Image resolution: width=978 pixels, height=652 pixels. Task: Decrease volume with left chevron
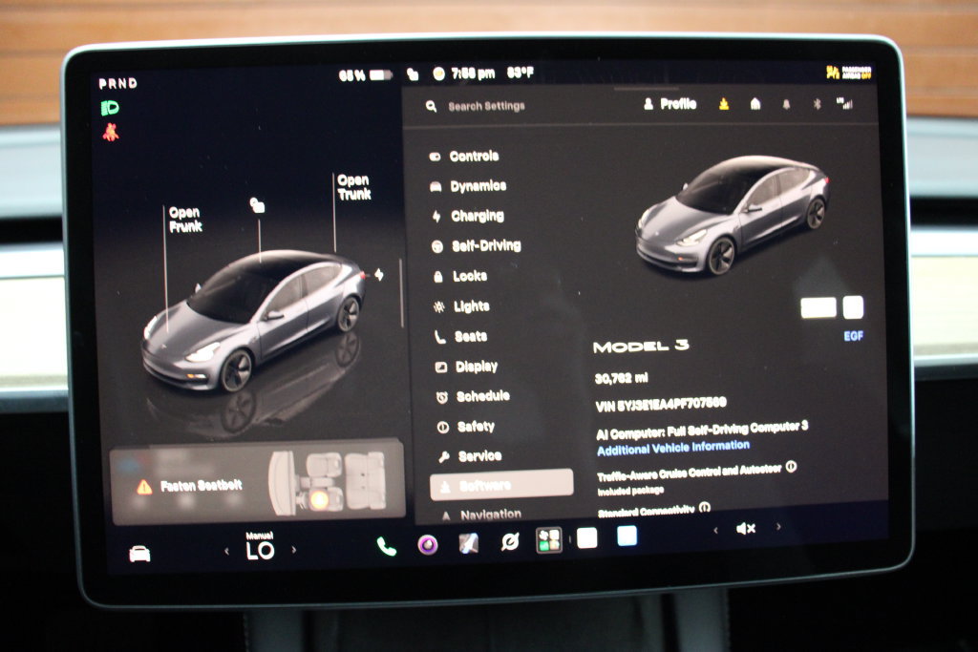tap(715, 530)
